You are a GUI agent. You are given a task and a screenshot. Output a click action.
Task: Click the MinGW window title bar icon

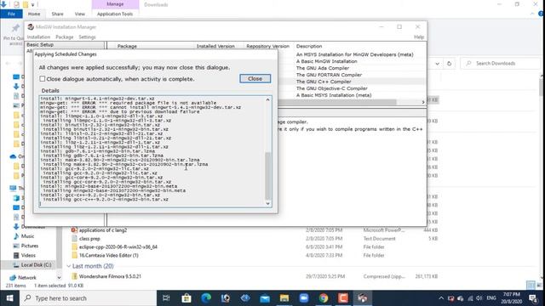click(x=31, y=26)
